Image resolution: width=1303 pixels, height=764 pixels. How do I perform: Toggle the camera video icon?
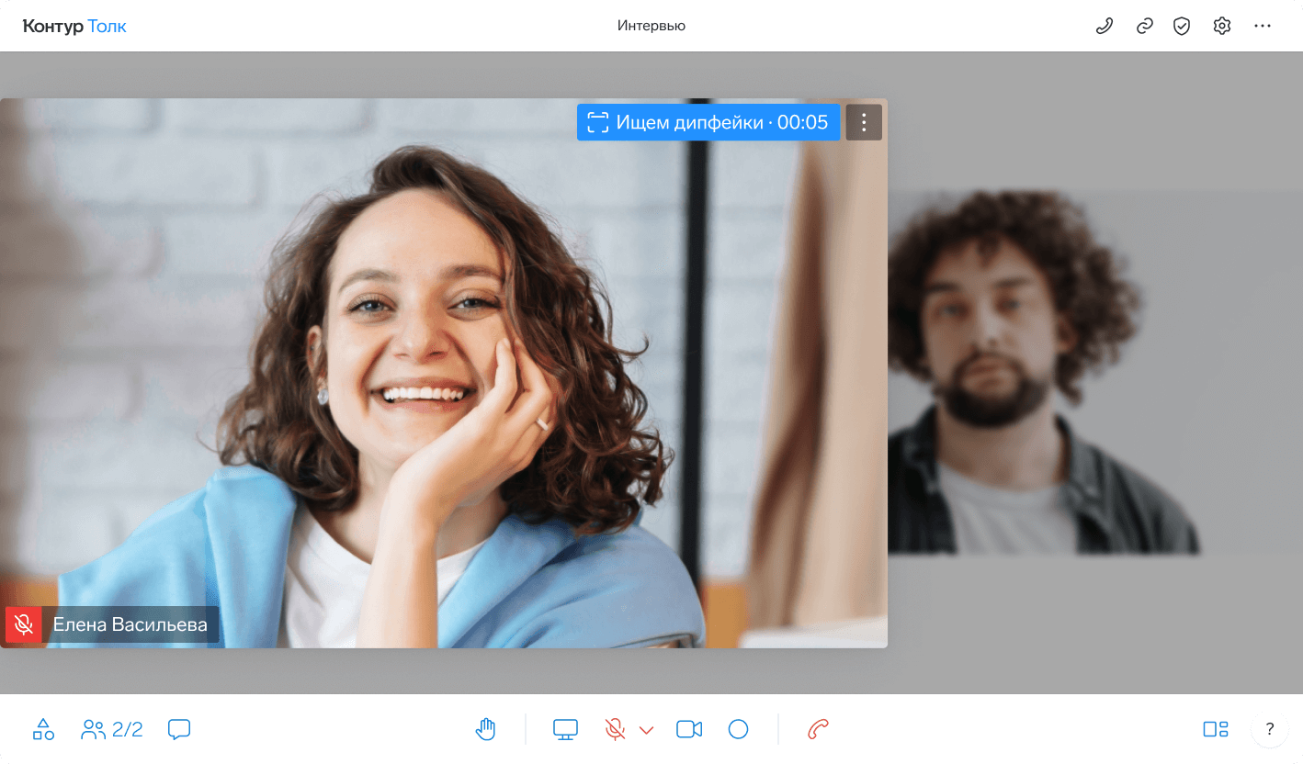click(x=689, y=729)
